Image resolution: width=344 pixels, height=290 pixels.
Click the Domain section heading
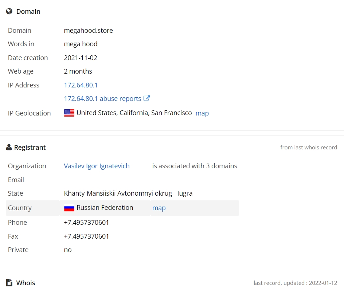click(28, 12)
